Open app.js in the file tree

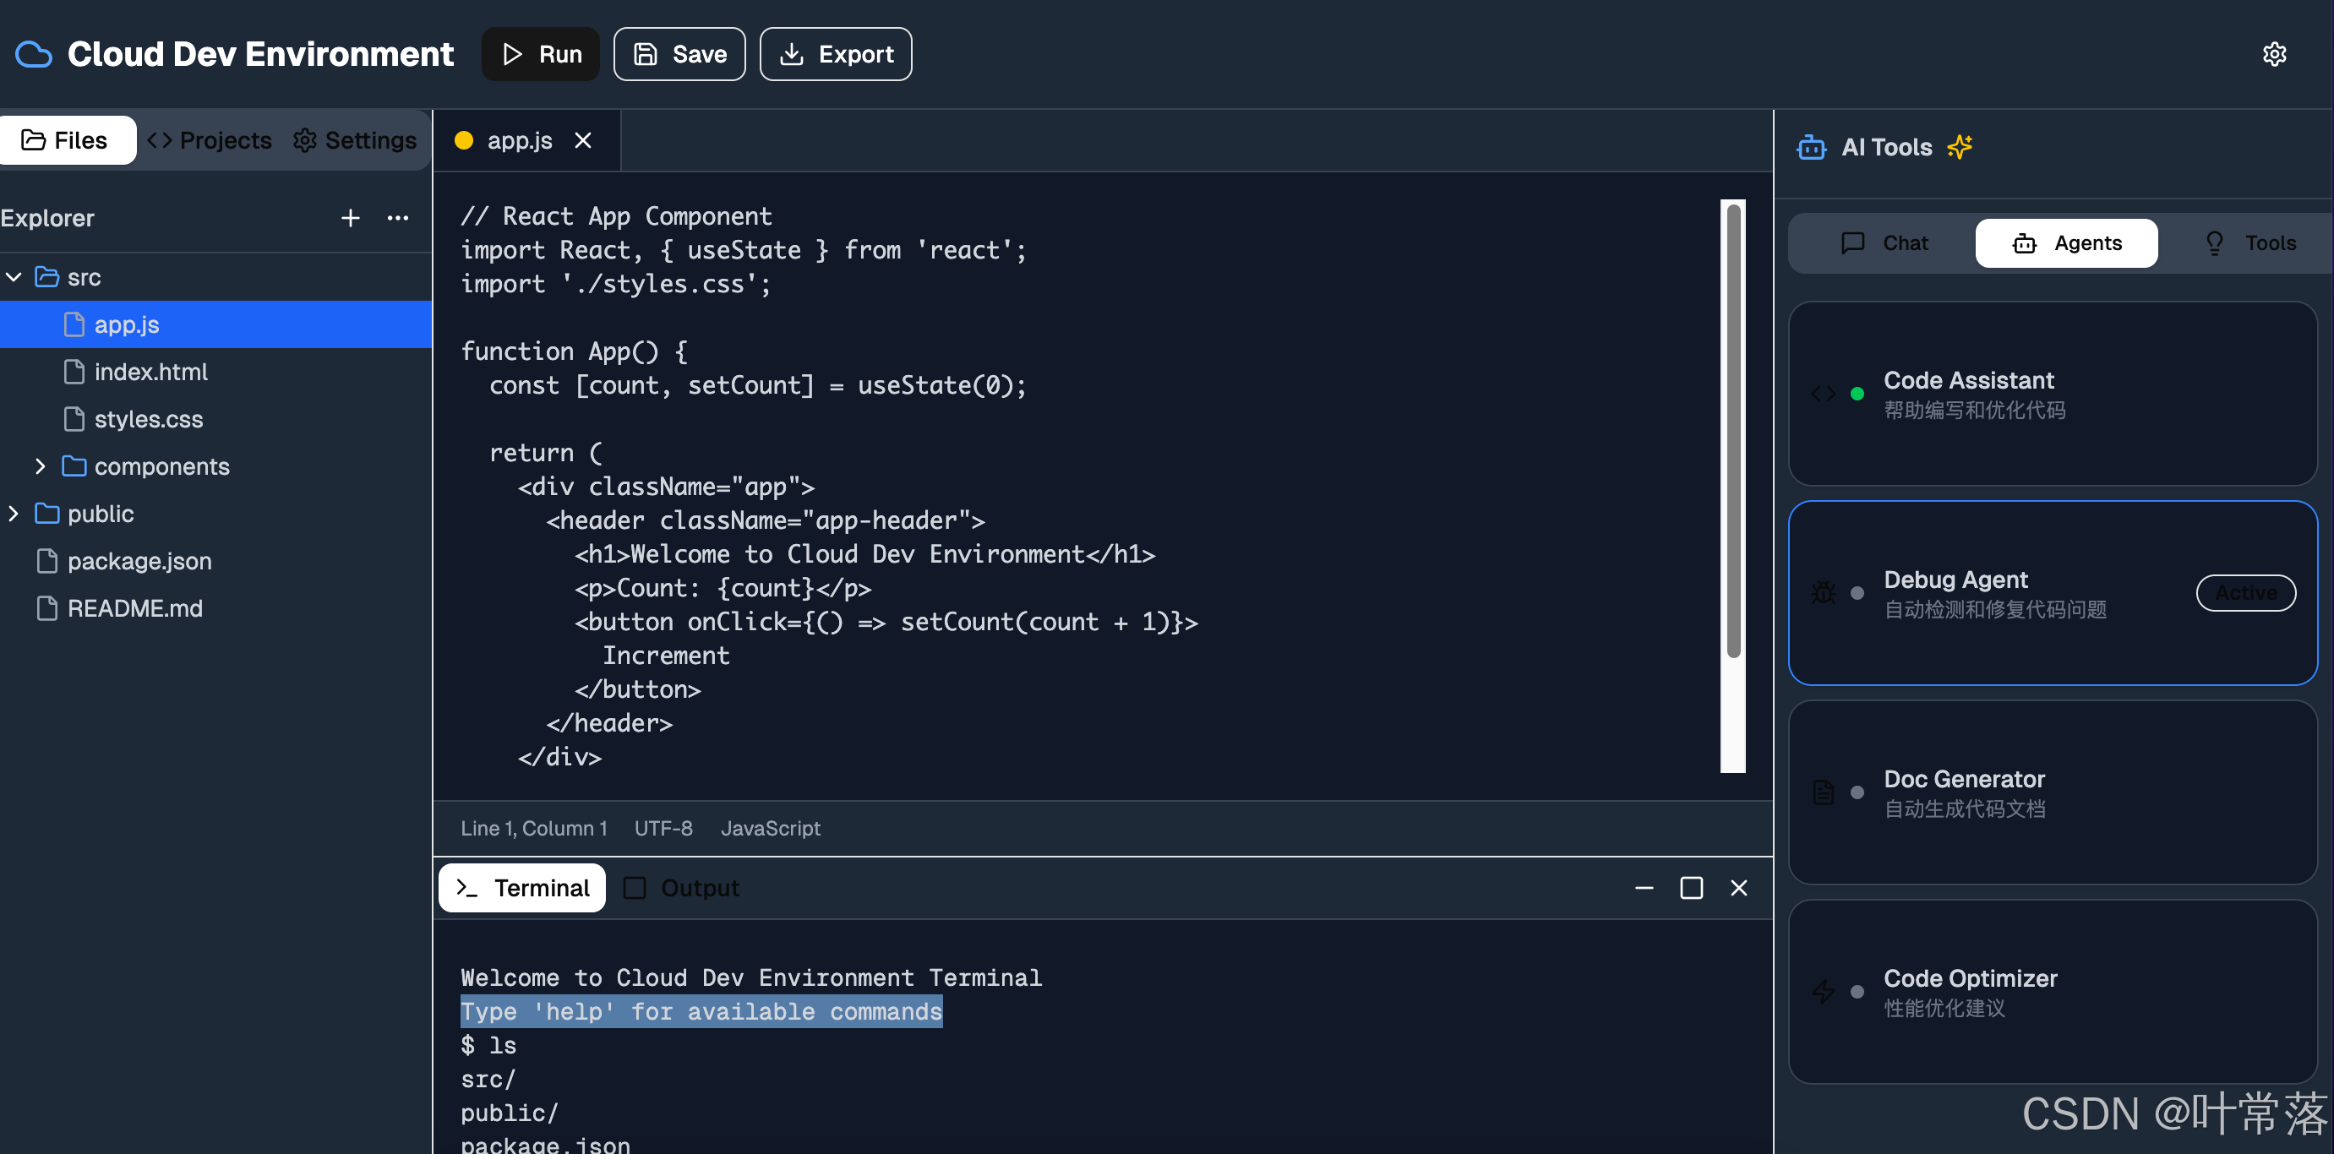[x=215, y=324]
